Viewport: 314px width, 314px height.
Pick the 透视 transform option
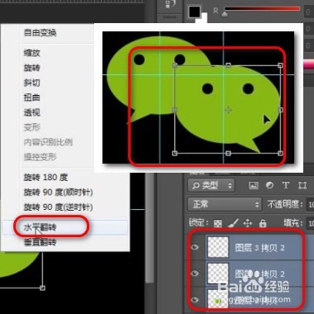click(32, 112)
